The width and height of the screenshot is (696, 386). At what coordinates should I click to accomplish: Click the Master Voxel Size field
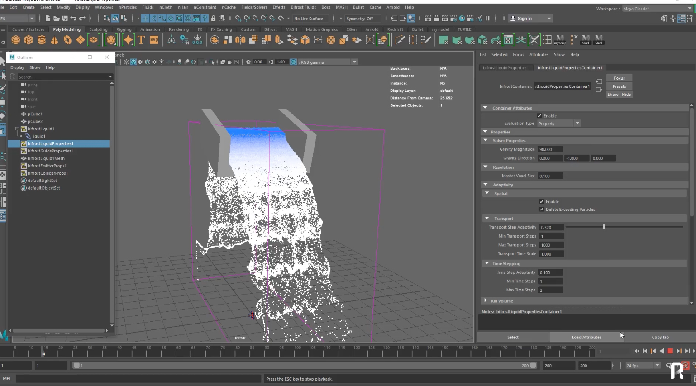550,176
